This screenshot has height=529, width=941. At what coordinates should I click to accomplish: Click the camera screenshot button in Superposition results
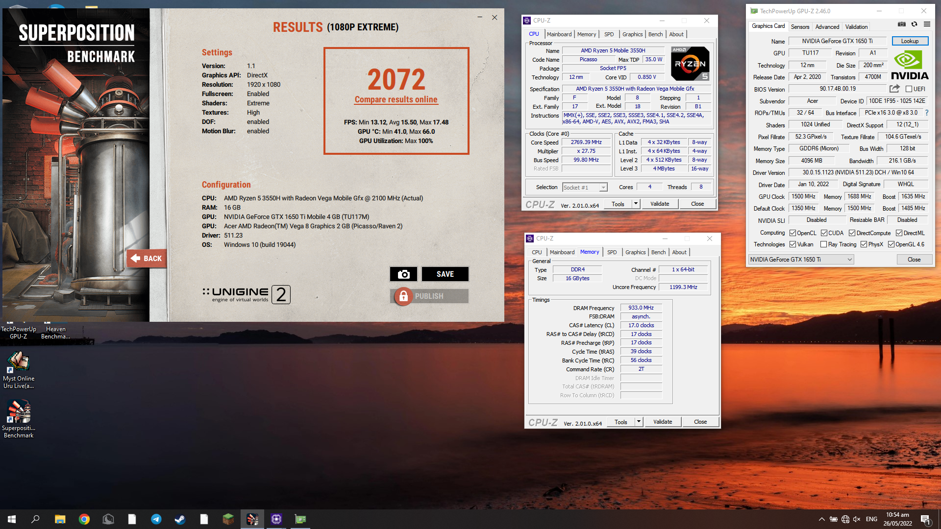[403, 274]
